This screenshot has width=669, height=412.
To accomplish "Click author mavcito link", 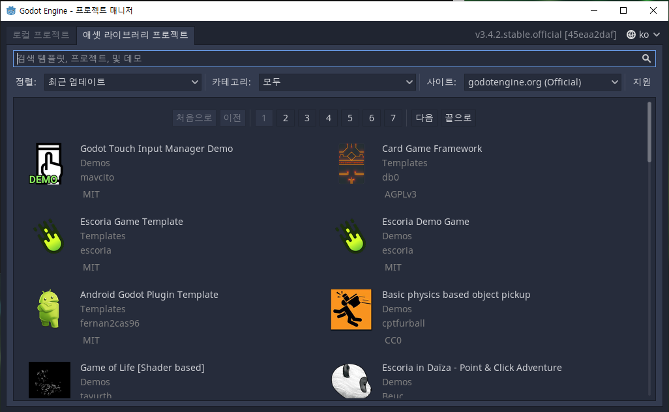I will (97, 177).
